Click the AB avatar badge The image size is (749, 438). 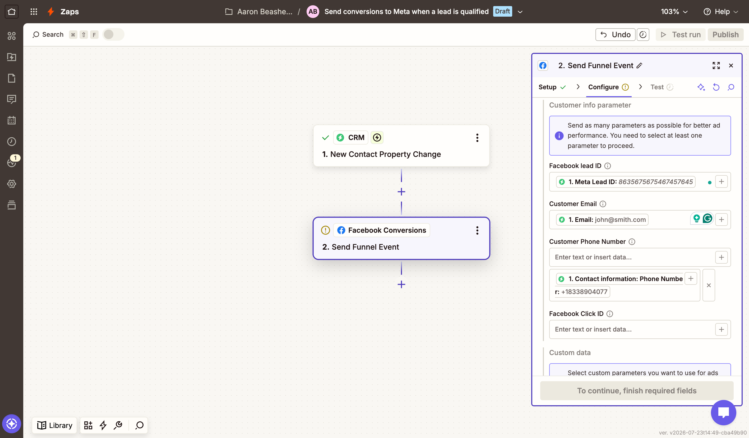tap(313, 12)
